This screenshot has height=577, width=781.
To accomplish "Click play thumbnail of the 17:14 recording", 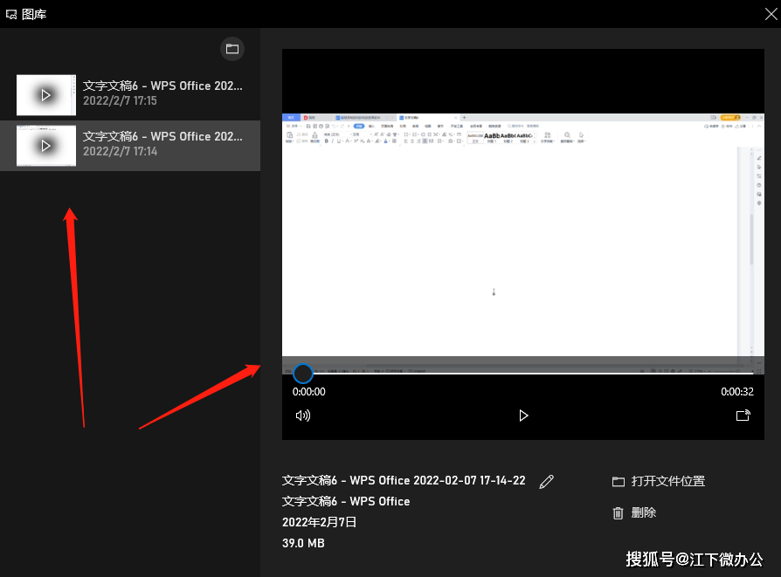I will click(46, 145).
